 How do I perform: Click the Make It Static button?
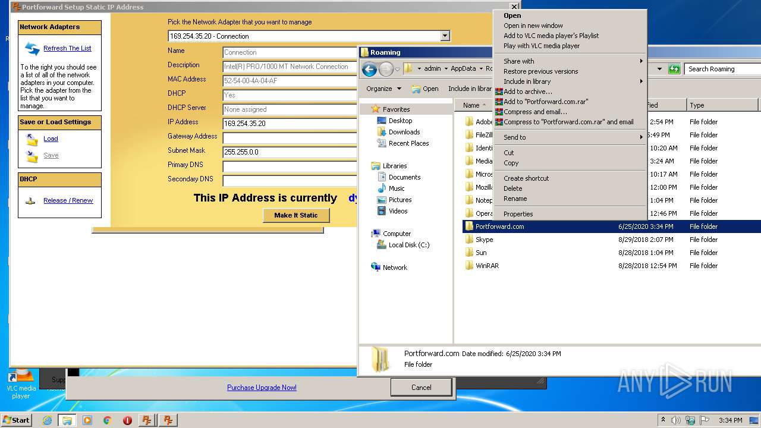pyautogui.click(x=296, y=215)
